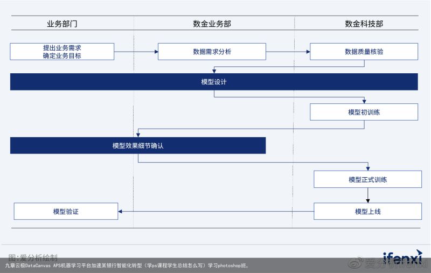Select the 数据需求分析 box
The width and height of the screenshot is (431, 273).
click(x=212, y=52)
